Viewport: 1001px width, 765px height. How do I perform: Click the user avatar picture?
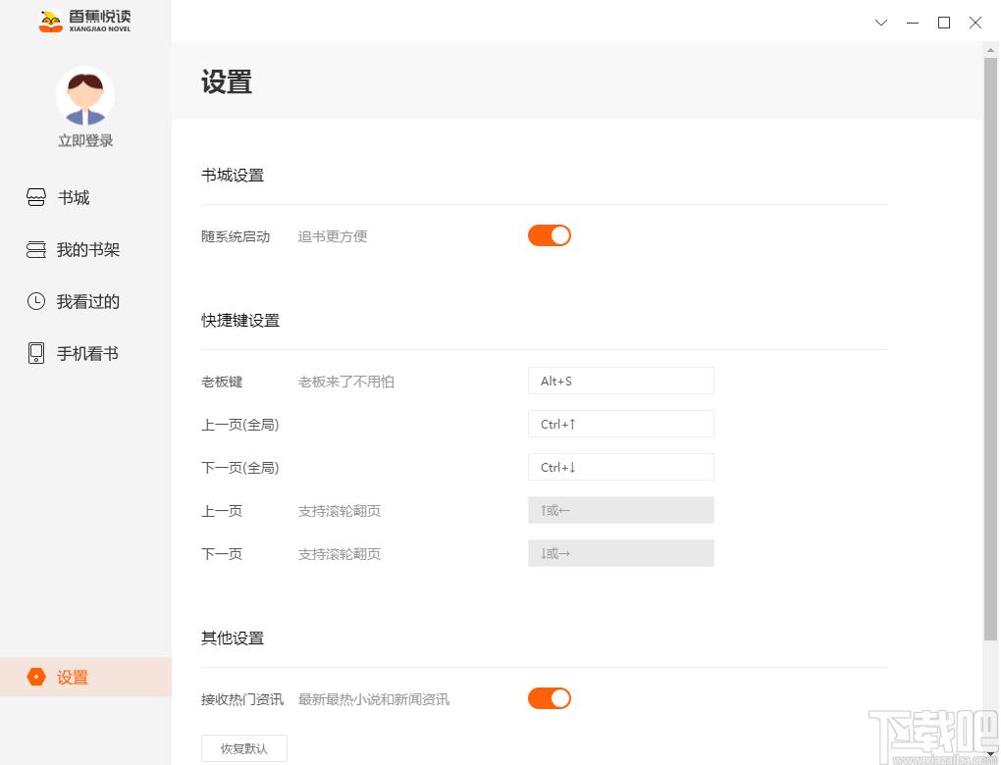[85, 96]
